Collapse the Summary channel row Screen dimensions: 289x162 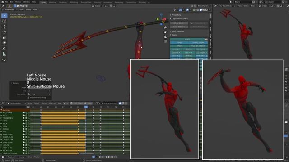tap(1, 110)
